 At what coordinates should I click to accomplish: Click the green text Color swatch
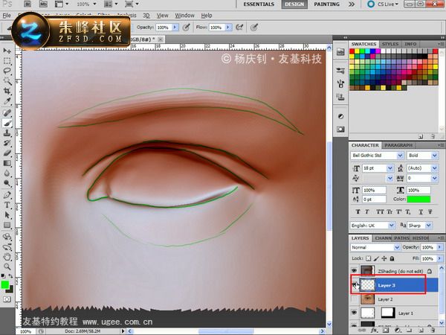(x=418, y=199)
